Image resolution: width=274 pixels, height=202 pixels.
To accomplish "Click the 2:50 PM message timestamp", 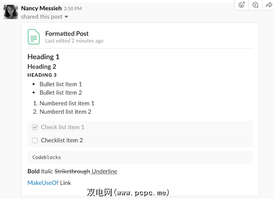I will [x=73, y=9].
